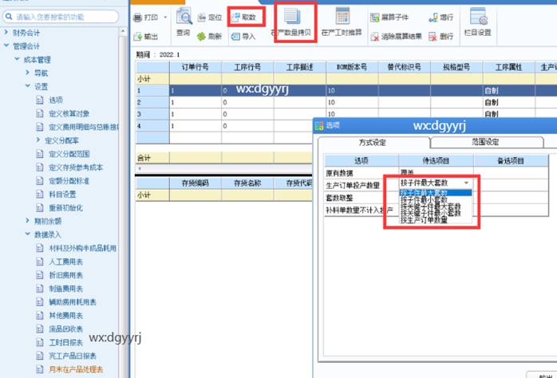Click the BOM版本号 column header

352,67
